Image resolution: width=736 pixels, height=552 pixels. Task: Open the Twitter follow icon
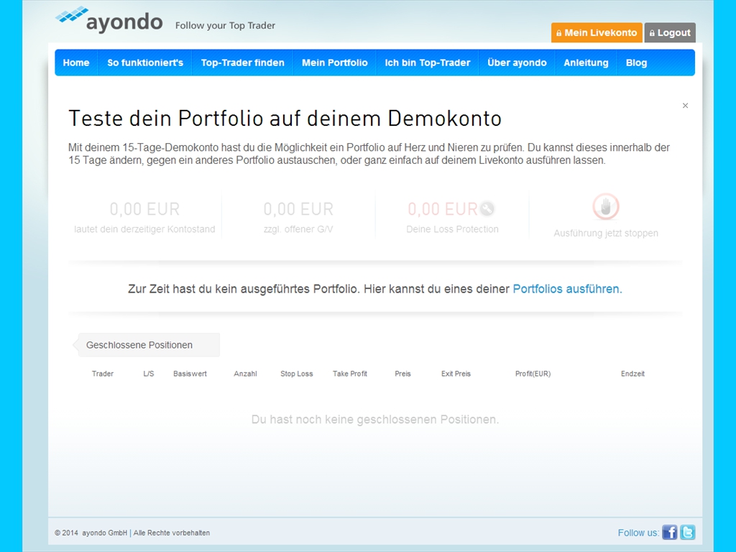tap(688, 533)
